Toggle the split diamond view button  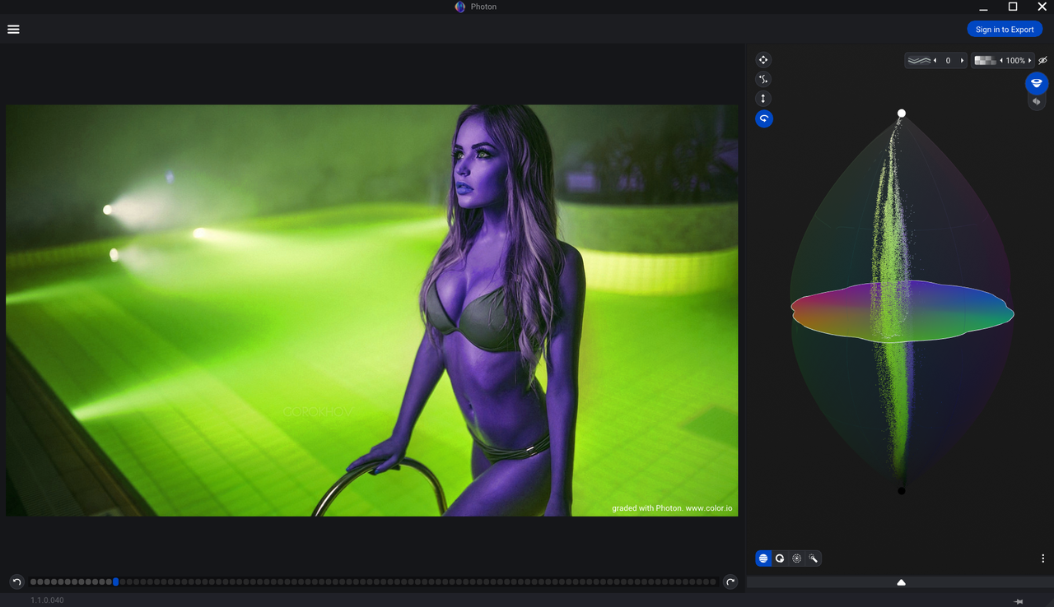pos(1036,102)
